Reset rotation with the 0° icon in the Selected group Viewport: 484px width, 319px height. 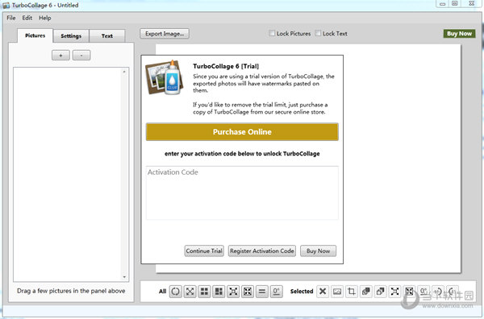tap(423, 292)
